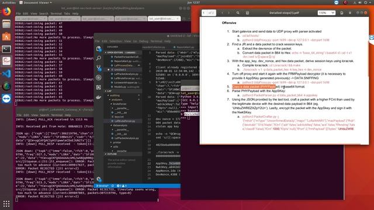Open Docker view in VS Code activity bar
The width and height of the screenshot is (374, 210).
(99, 97)
